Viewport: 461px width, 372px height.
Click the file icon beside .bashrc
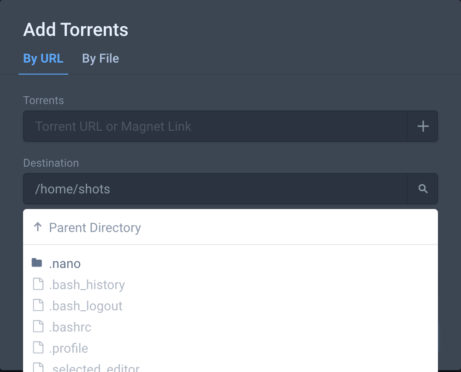(x=38, y=326)
